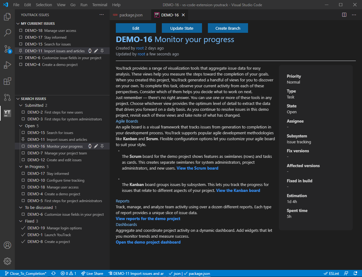The height and width of the screenshot is (277, 362).
Task: Click the stopwatch icon on DEMO-11 row
Action: pyautogui.click(x=90, y=51)
